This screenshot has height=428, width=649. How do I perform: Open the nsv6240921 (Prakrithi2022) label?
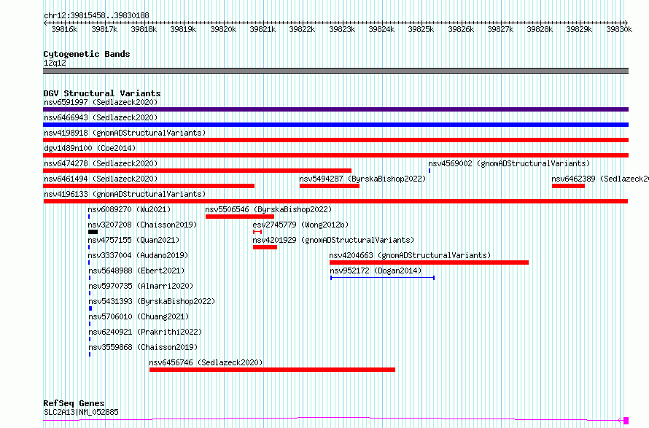(145, 332)
